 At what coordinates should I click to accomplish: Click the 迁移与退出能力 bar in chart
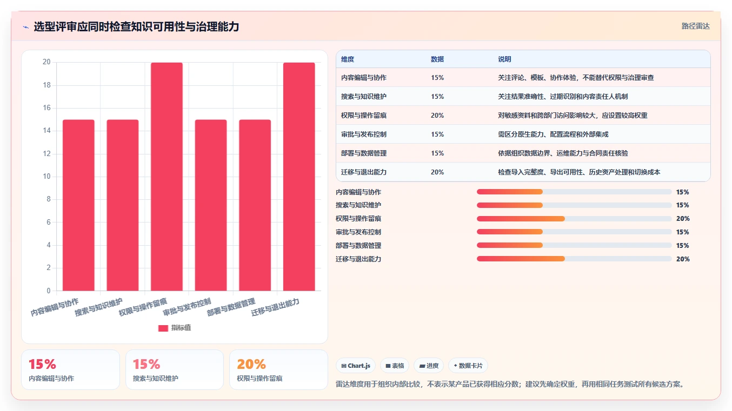pos(299,177)
